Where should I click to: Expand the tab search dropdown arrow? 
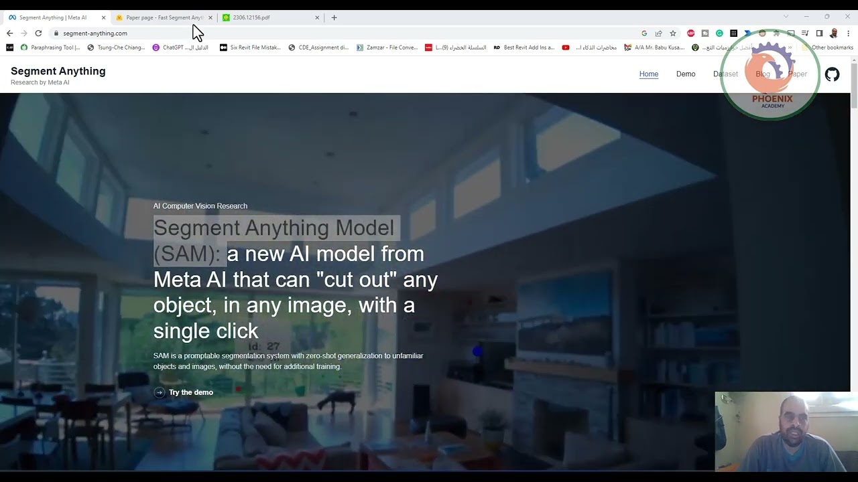click(786, 17)
